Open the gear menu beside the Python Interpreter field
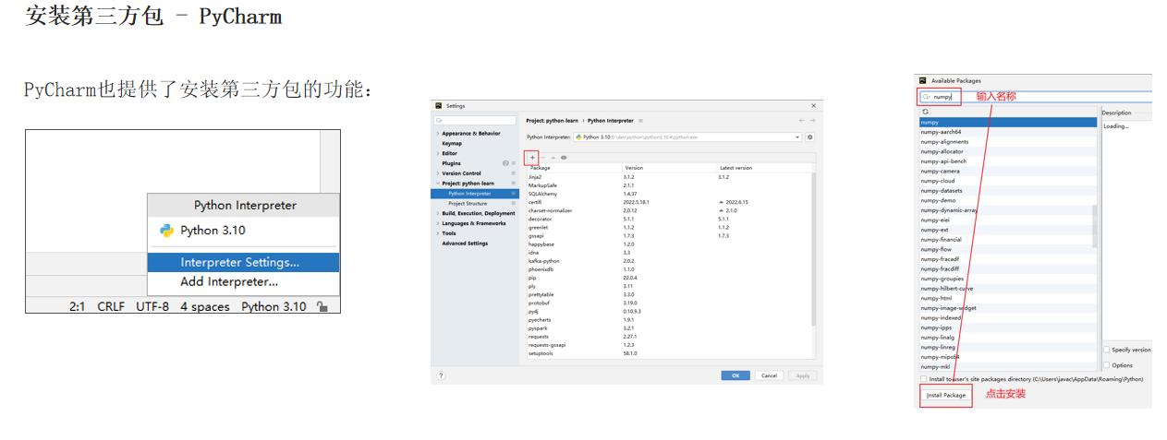 [x=810, y=137]
